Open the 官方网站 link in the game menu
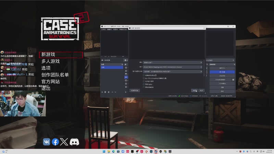 pos(50,81)
